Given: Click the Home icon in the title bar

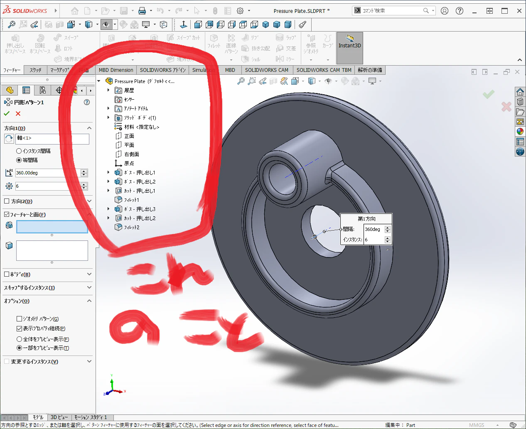Looking at the screenshot, I should pyautogui.click(x=75, y=11).
